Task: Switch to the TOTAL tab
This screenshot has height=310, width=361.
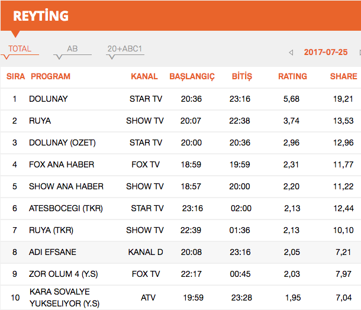Action: 20,49
